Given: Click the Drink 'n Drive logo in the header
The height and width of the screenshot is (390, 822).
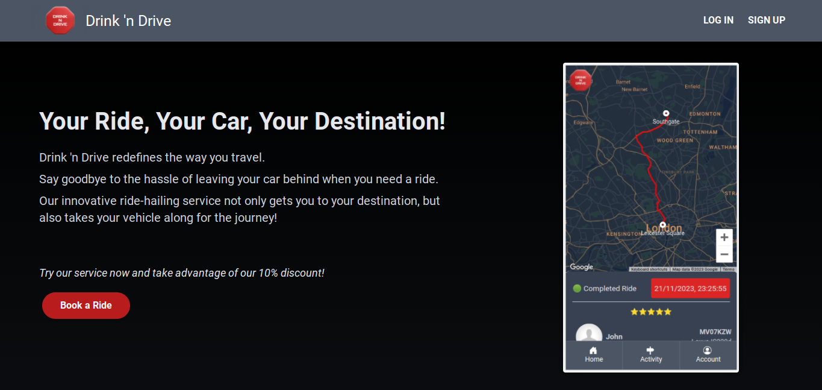Looking at the screenshot, I should pos(60,20).
